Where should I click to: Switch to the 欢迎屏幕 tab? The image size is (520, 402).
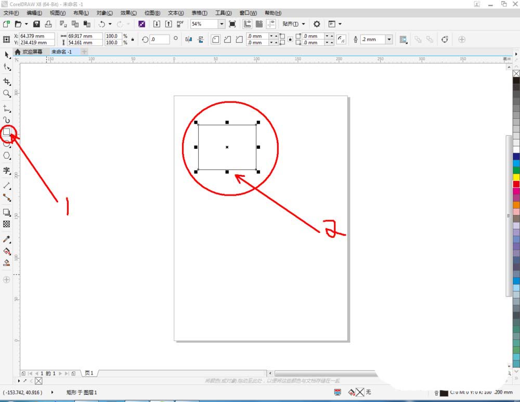coord(29,51)
